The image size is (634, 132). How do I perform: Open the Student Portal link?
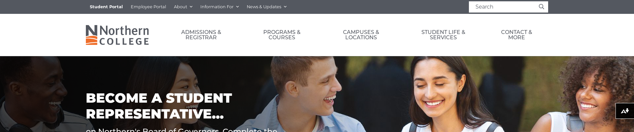106,7
